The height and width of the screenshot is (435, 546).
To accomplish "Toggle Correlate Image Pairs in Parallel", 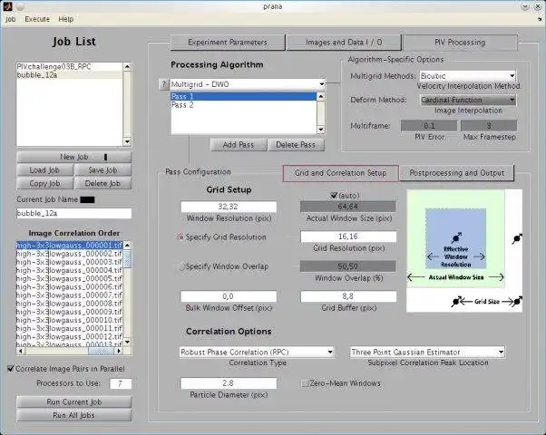I will point(11,369).
